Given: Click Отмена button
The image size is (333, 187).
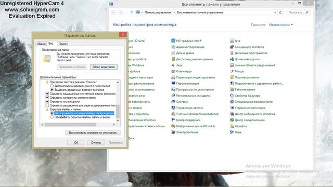Looking at the screenshot, I should (x=96, y=143).
